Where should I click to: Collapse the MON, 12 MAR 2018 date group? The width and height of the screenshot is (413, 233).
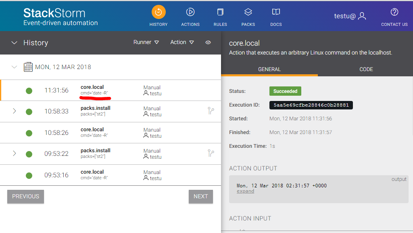pos(14,67)
